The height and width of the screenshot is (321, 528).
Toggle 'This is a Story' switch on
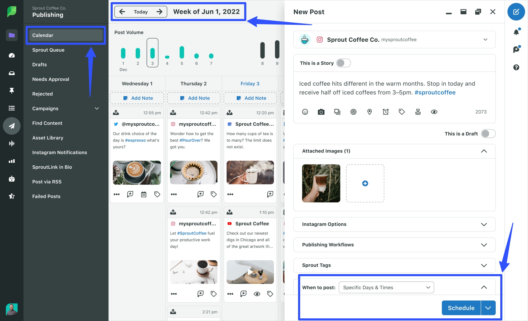click(343, 63)
